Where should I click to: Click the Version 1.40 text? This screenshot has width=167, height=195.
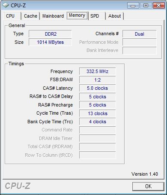[145, 174]
